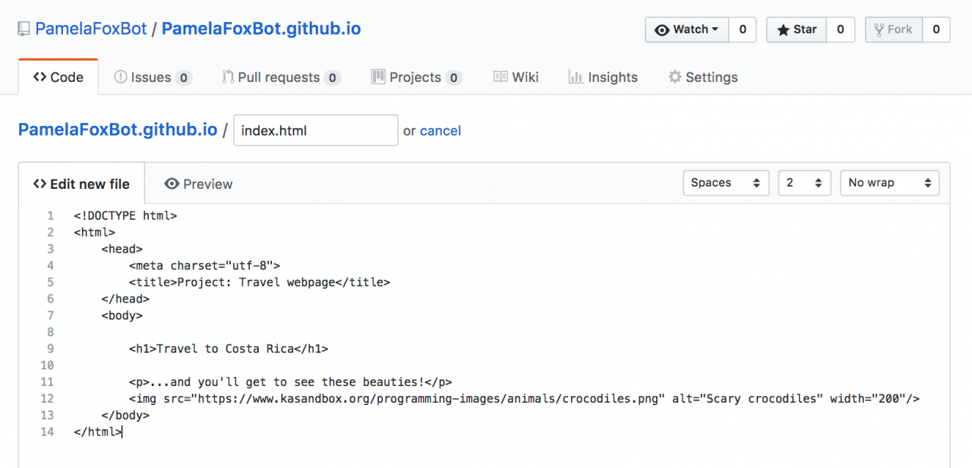Open the Spaces indent mode dropdown
This screenshot has height=468, width=972.
(x=725, y=183)
